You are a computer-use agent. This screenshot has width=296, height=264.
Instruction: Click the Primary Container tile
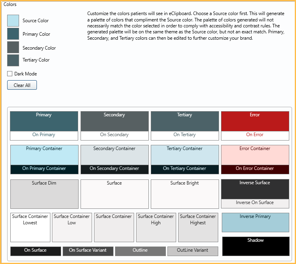44,155
